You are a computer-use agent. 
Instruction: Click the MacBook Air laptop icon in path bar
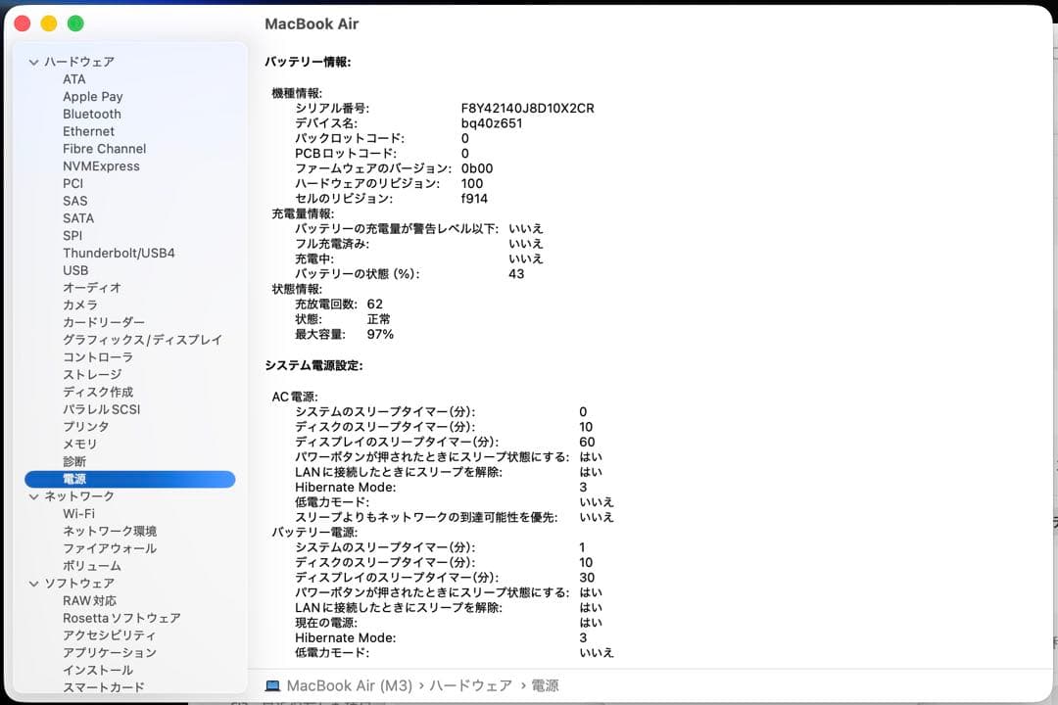pos(272,686)
